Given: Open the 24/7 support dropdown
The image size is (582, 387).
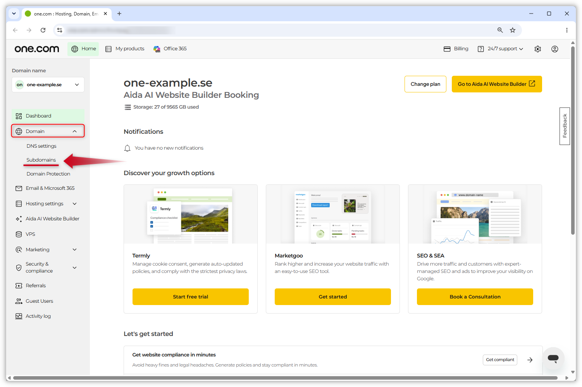Looking at the screenshot, I should [x=500, y=49].
